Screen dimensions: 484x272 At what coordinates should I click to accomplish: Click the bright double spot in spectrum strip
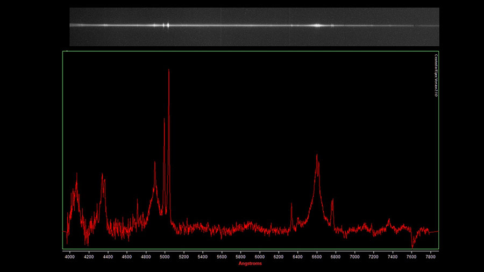pos(166,25)
